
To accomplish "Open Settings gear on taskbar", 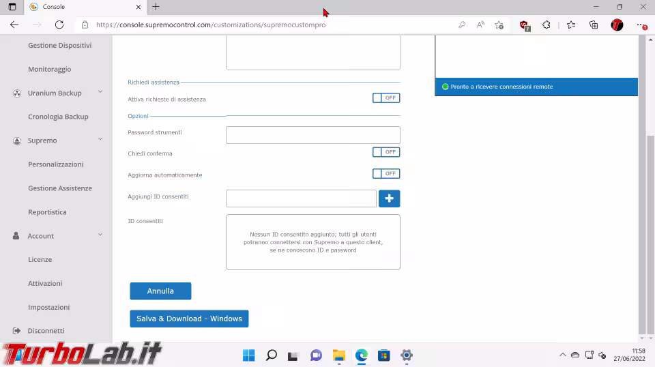I will pos(406,355).
